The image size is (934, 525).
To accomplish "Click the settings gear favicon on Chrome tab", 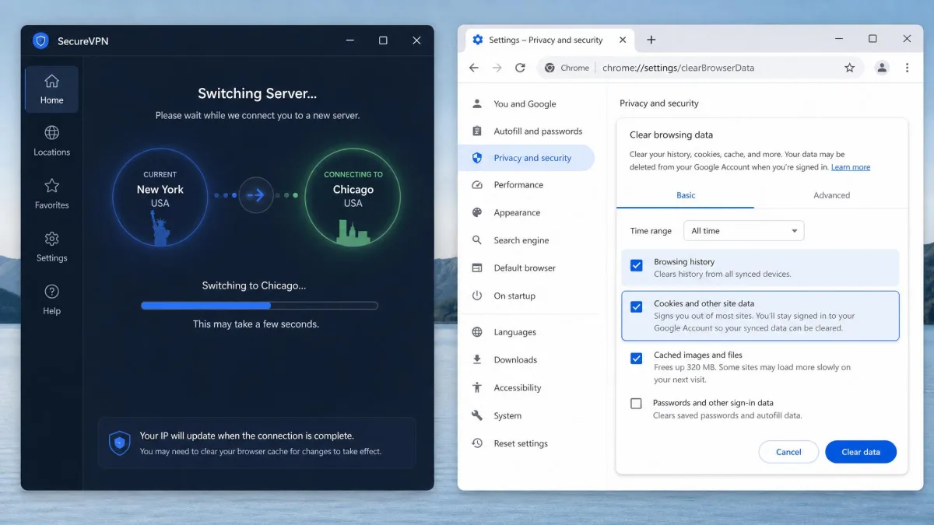I will coord(478,40).
